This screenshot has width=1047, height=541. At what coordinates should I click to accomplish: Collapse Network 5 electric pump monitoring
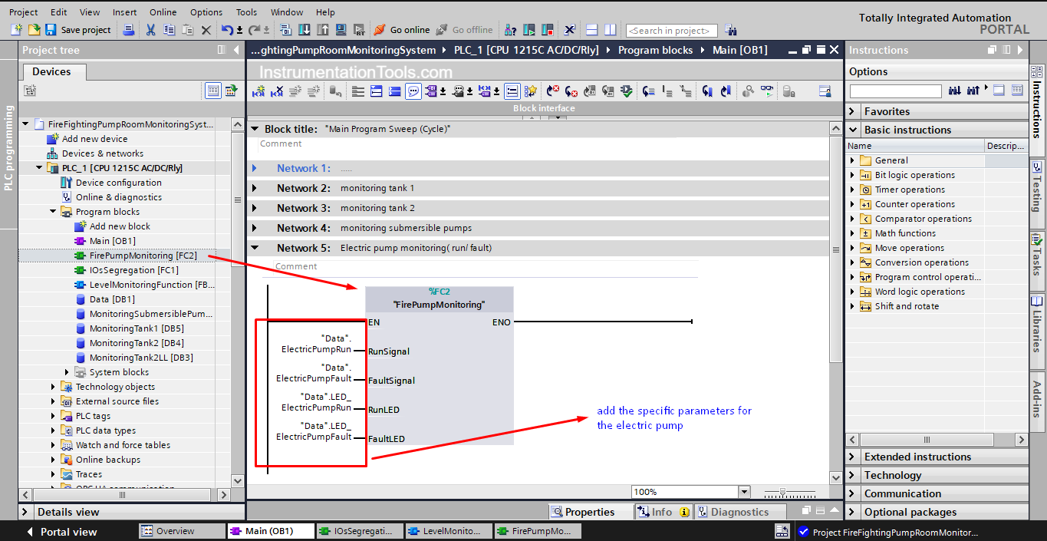point(255,249)
